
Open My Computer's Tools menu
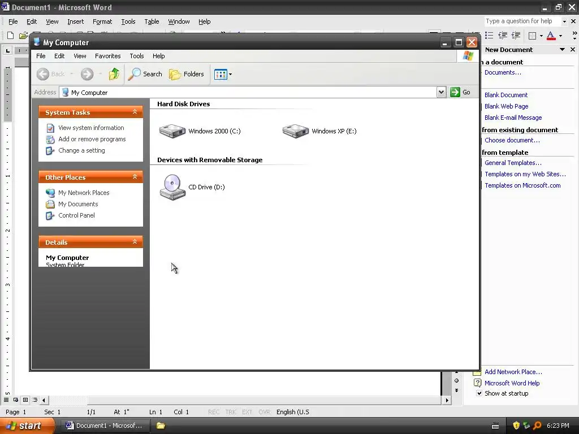(137, 56)
